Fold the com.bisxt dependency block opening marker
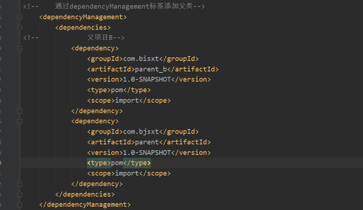 coord(20,49)
